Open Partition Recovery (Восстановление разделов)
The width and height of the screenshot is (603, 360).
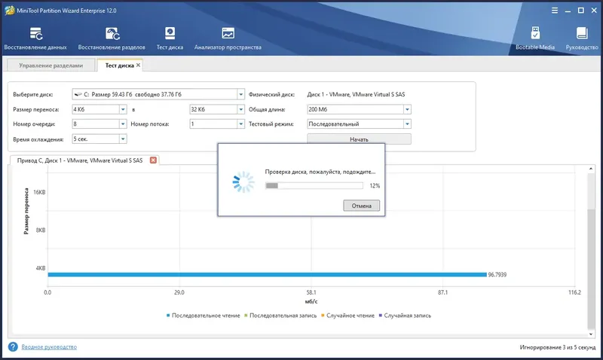[x=112, y=39]
